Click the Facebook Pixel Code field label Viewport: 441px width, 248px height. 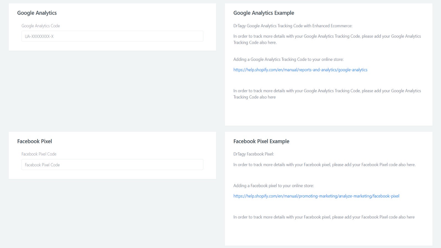tap(39, 154)
